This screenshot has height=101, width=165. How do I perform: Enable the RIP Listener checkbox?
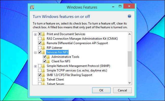pyautogui.click(x=39, y=48)
